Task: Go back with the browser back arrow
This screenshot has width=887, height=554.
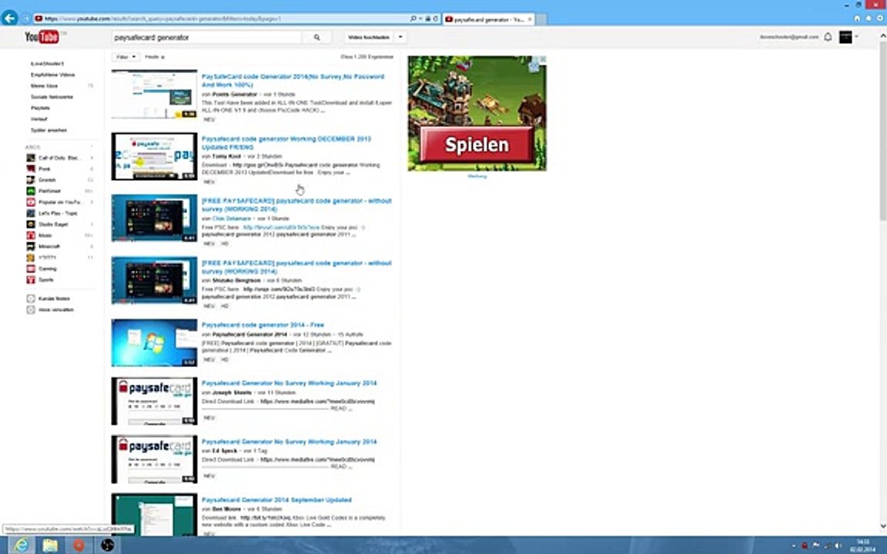Action: pos(9,18)
